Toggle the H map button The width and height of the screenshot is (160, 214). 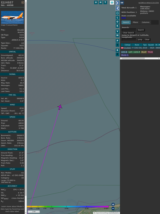pos(100,2)
